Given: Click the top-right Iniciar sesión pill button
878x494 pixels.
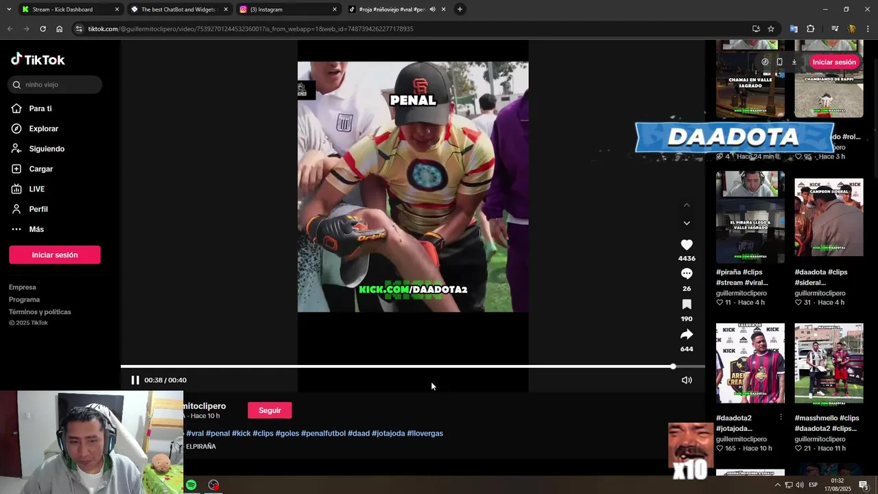Looking at the screenshot, I should [x=834, y=62].
